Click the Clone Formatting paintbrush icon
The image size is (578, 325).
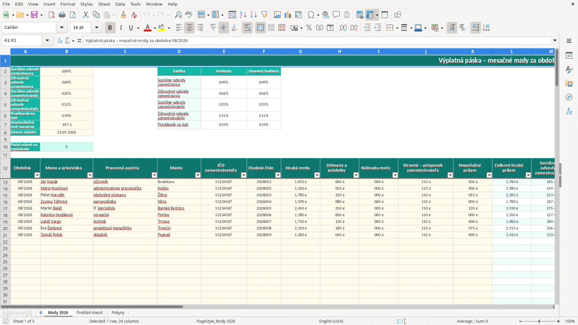(x=123, y=15)
